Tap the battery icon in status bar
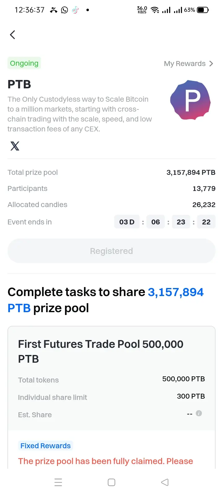This screenshot has width=223, height=496. pyautogui.click(x=203, y=10)
